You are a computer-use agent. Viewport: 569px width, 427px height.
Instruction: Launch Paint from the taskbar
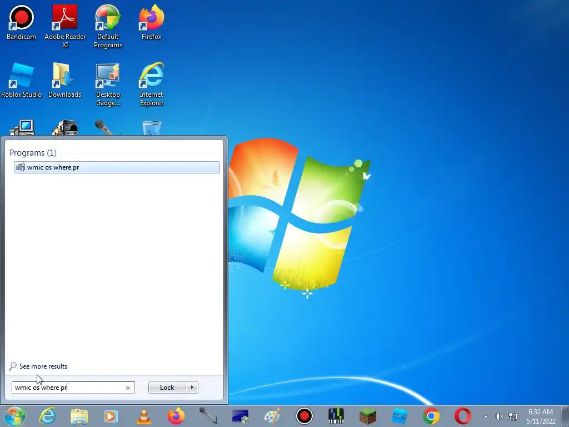pos(272,416)
